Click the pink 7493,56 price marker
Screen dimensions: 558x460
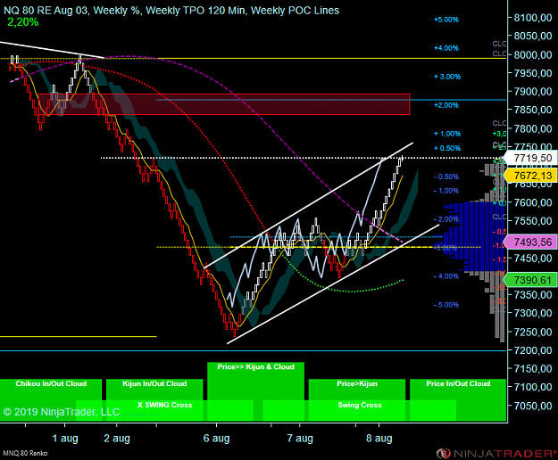(x=532, y=242)
